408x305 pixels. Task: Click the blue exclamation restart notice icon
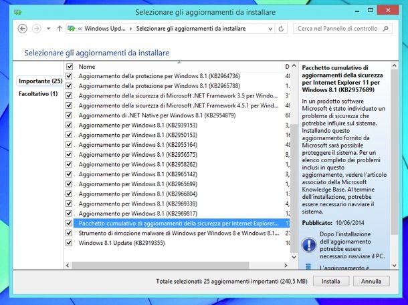(x=309, y=245)
